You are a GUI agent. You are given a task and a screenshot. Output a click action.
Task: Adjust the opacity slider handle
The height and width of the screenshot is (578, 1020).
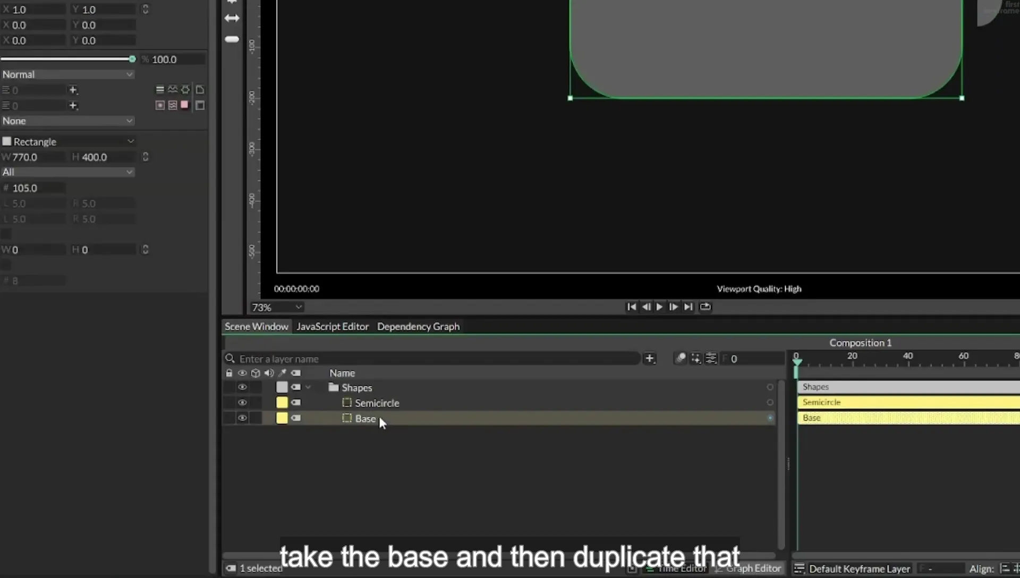click(132, 59)
